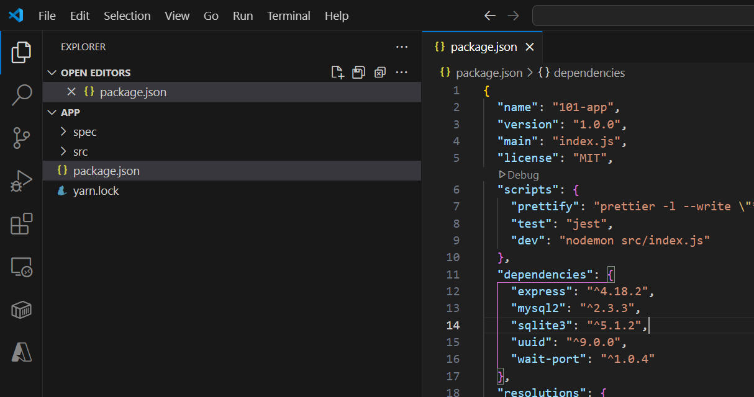Create a new untitled file from Open Editors toolbar
The width and height of the screenshot is (754, 397).
point(337,72)
